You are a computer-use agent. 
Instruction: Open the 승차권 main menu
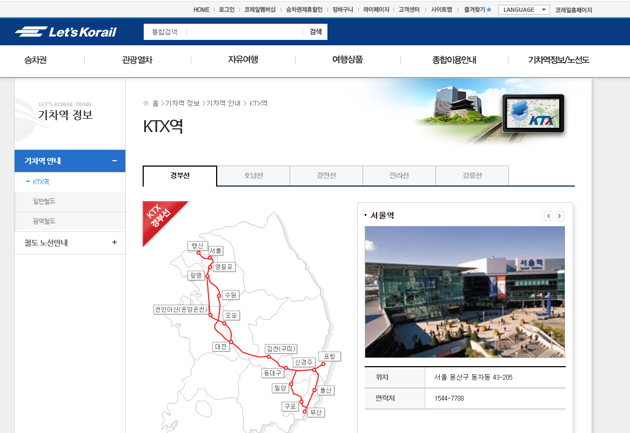coord(35,60)
